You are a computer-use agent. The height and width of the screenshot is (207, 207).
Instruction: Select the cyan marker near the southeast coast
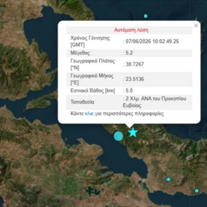pyautogui.click(x=197, y=191)
